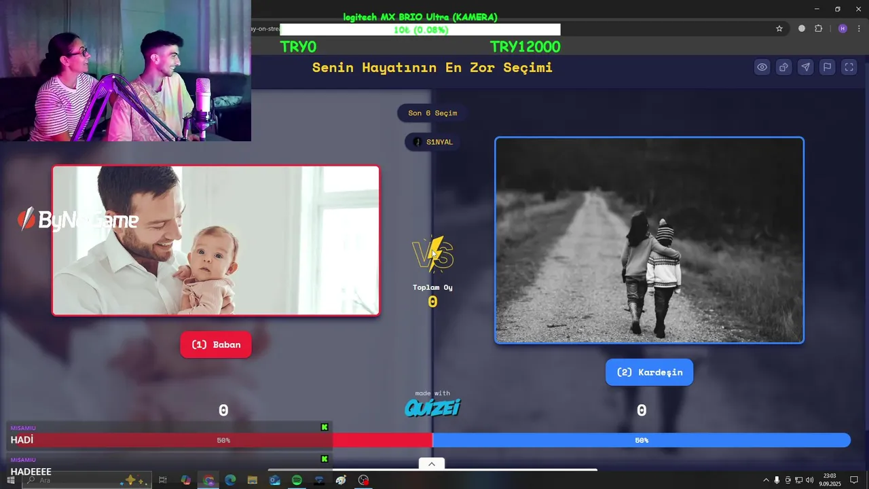Vote for (1) Baban button

pyautogui.click(x=216, y=344)
